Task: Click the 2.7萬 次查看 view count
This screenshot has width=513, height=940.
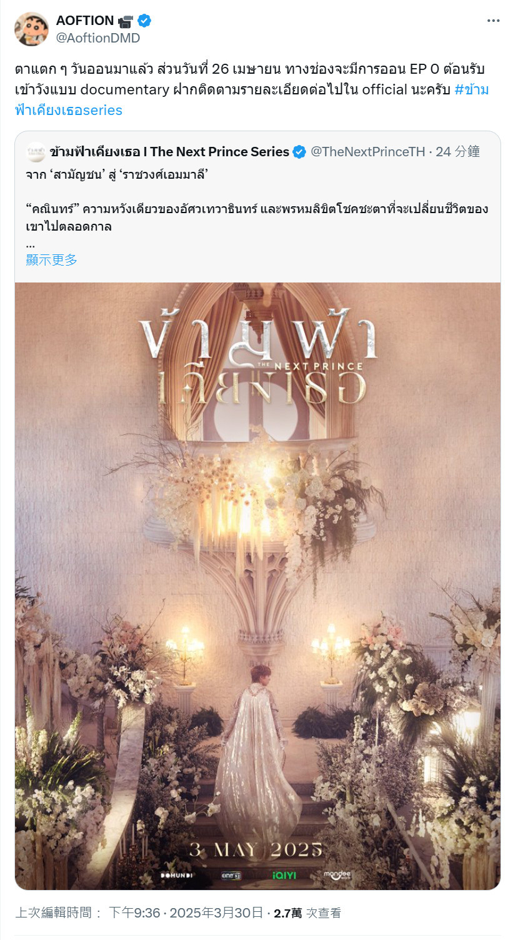Action: point(307,913)
